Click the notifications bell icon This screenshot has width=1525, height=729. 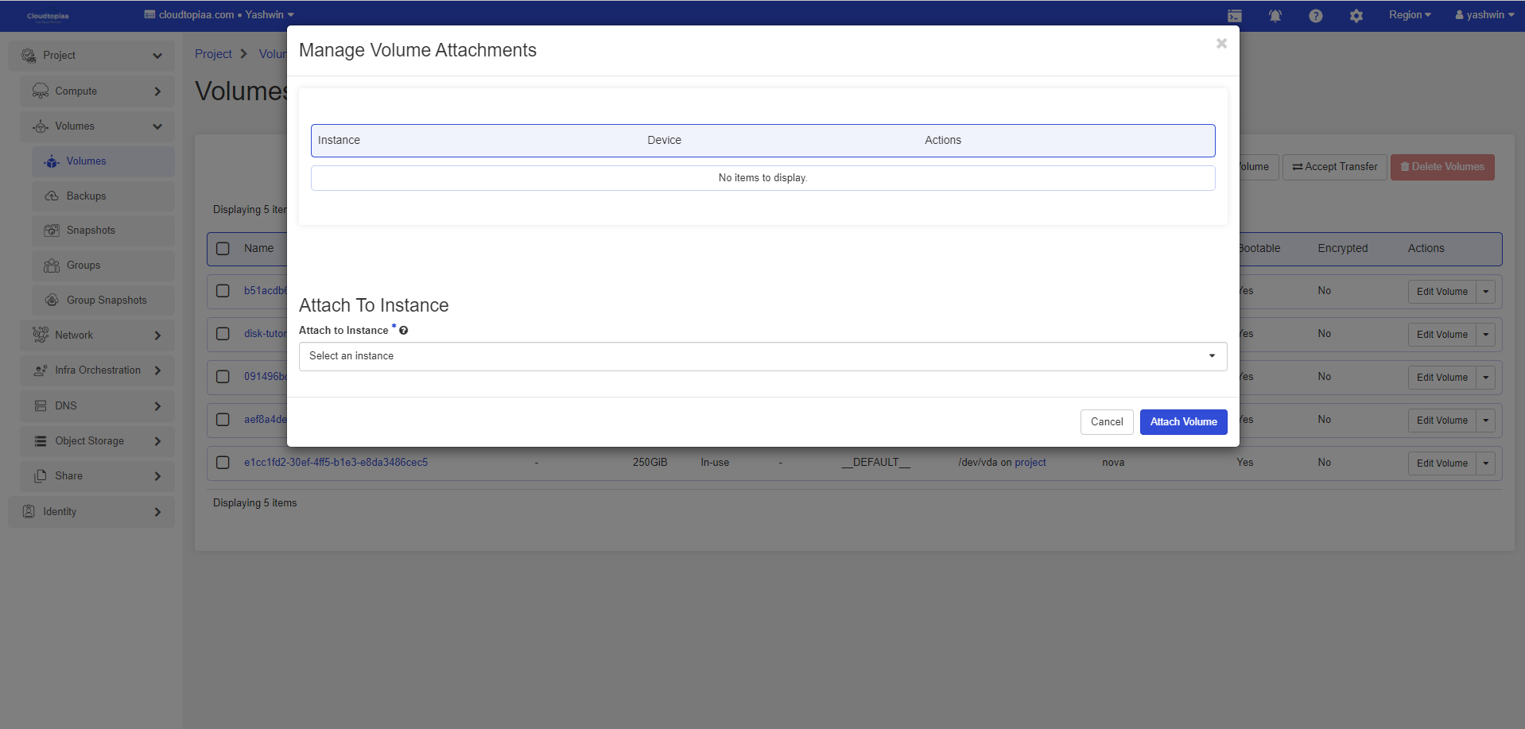pyautogui.click(x=1275, y=16)
